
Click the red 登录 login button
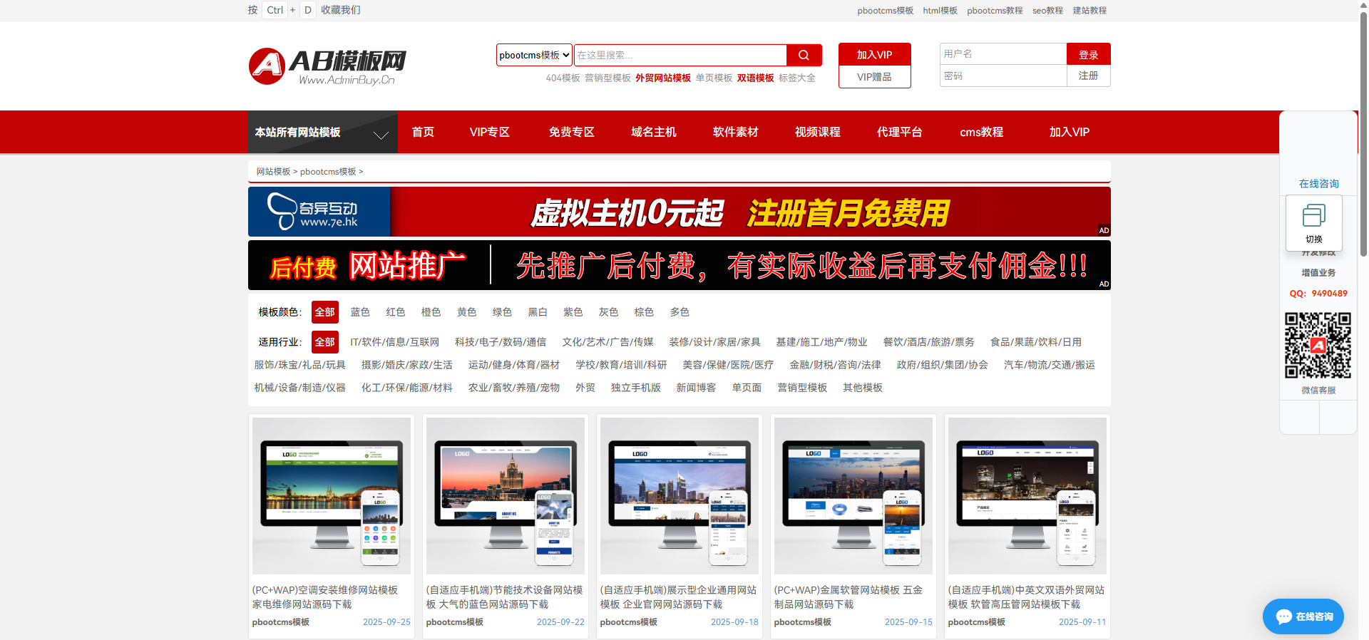[x=1088, y=54]
